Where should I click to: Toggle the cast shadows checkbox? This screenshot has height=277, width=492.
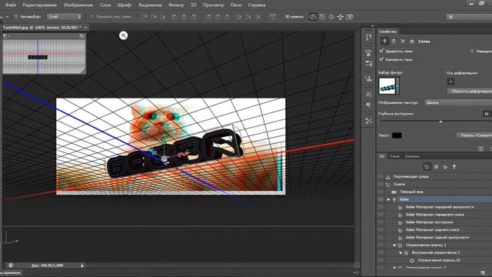[x=381, y=59]
